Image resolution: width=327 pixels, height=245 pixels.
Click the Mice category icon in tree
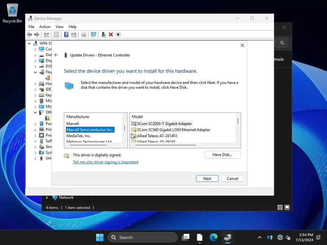[42, 101]
